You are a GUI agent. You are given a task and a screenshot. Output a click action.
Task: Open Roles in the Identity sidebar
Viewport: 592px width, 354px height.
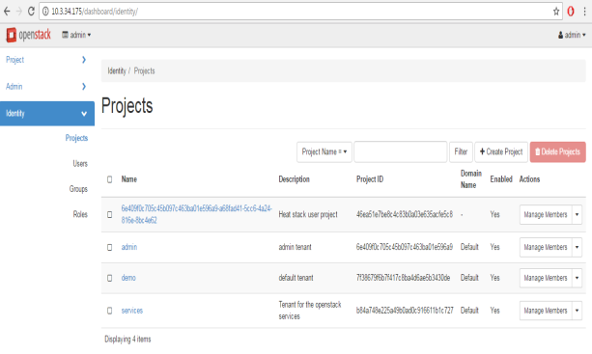[80, 214]
